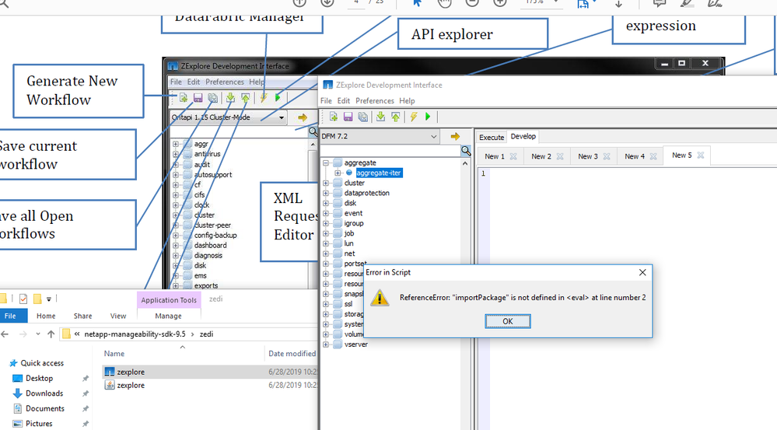Viewport: 777px width, 430px height.
Task: Click the ZExplore logo icon in the front window title bar
Action: click(x=327, y=86)
